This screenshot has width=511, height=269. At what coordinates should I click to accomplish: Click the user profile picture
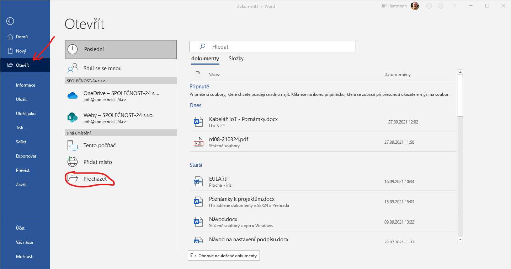pyautogui.click(x=415, y=6)
